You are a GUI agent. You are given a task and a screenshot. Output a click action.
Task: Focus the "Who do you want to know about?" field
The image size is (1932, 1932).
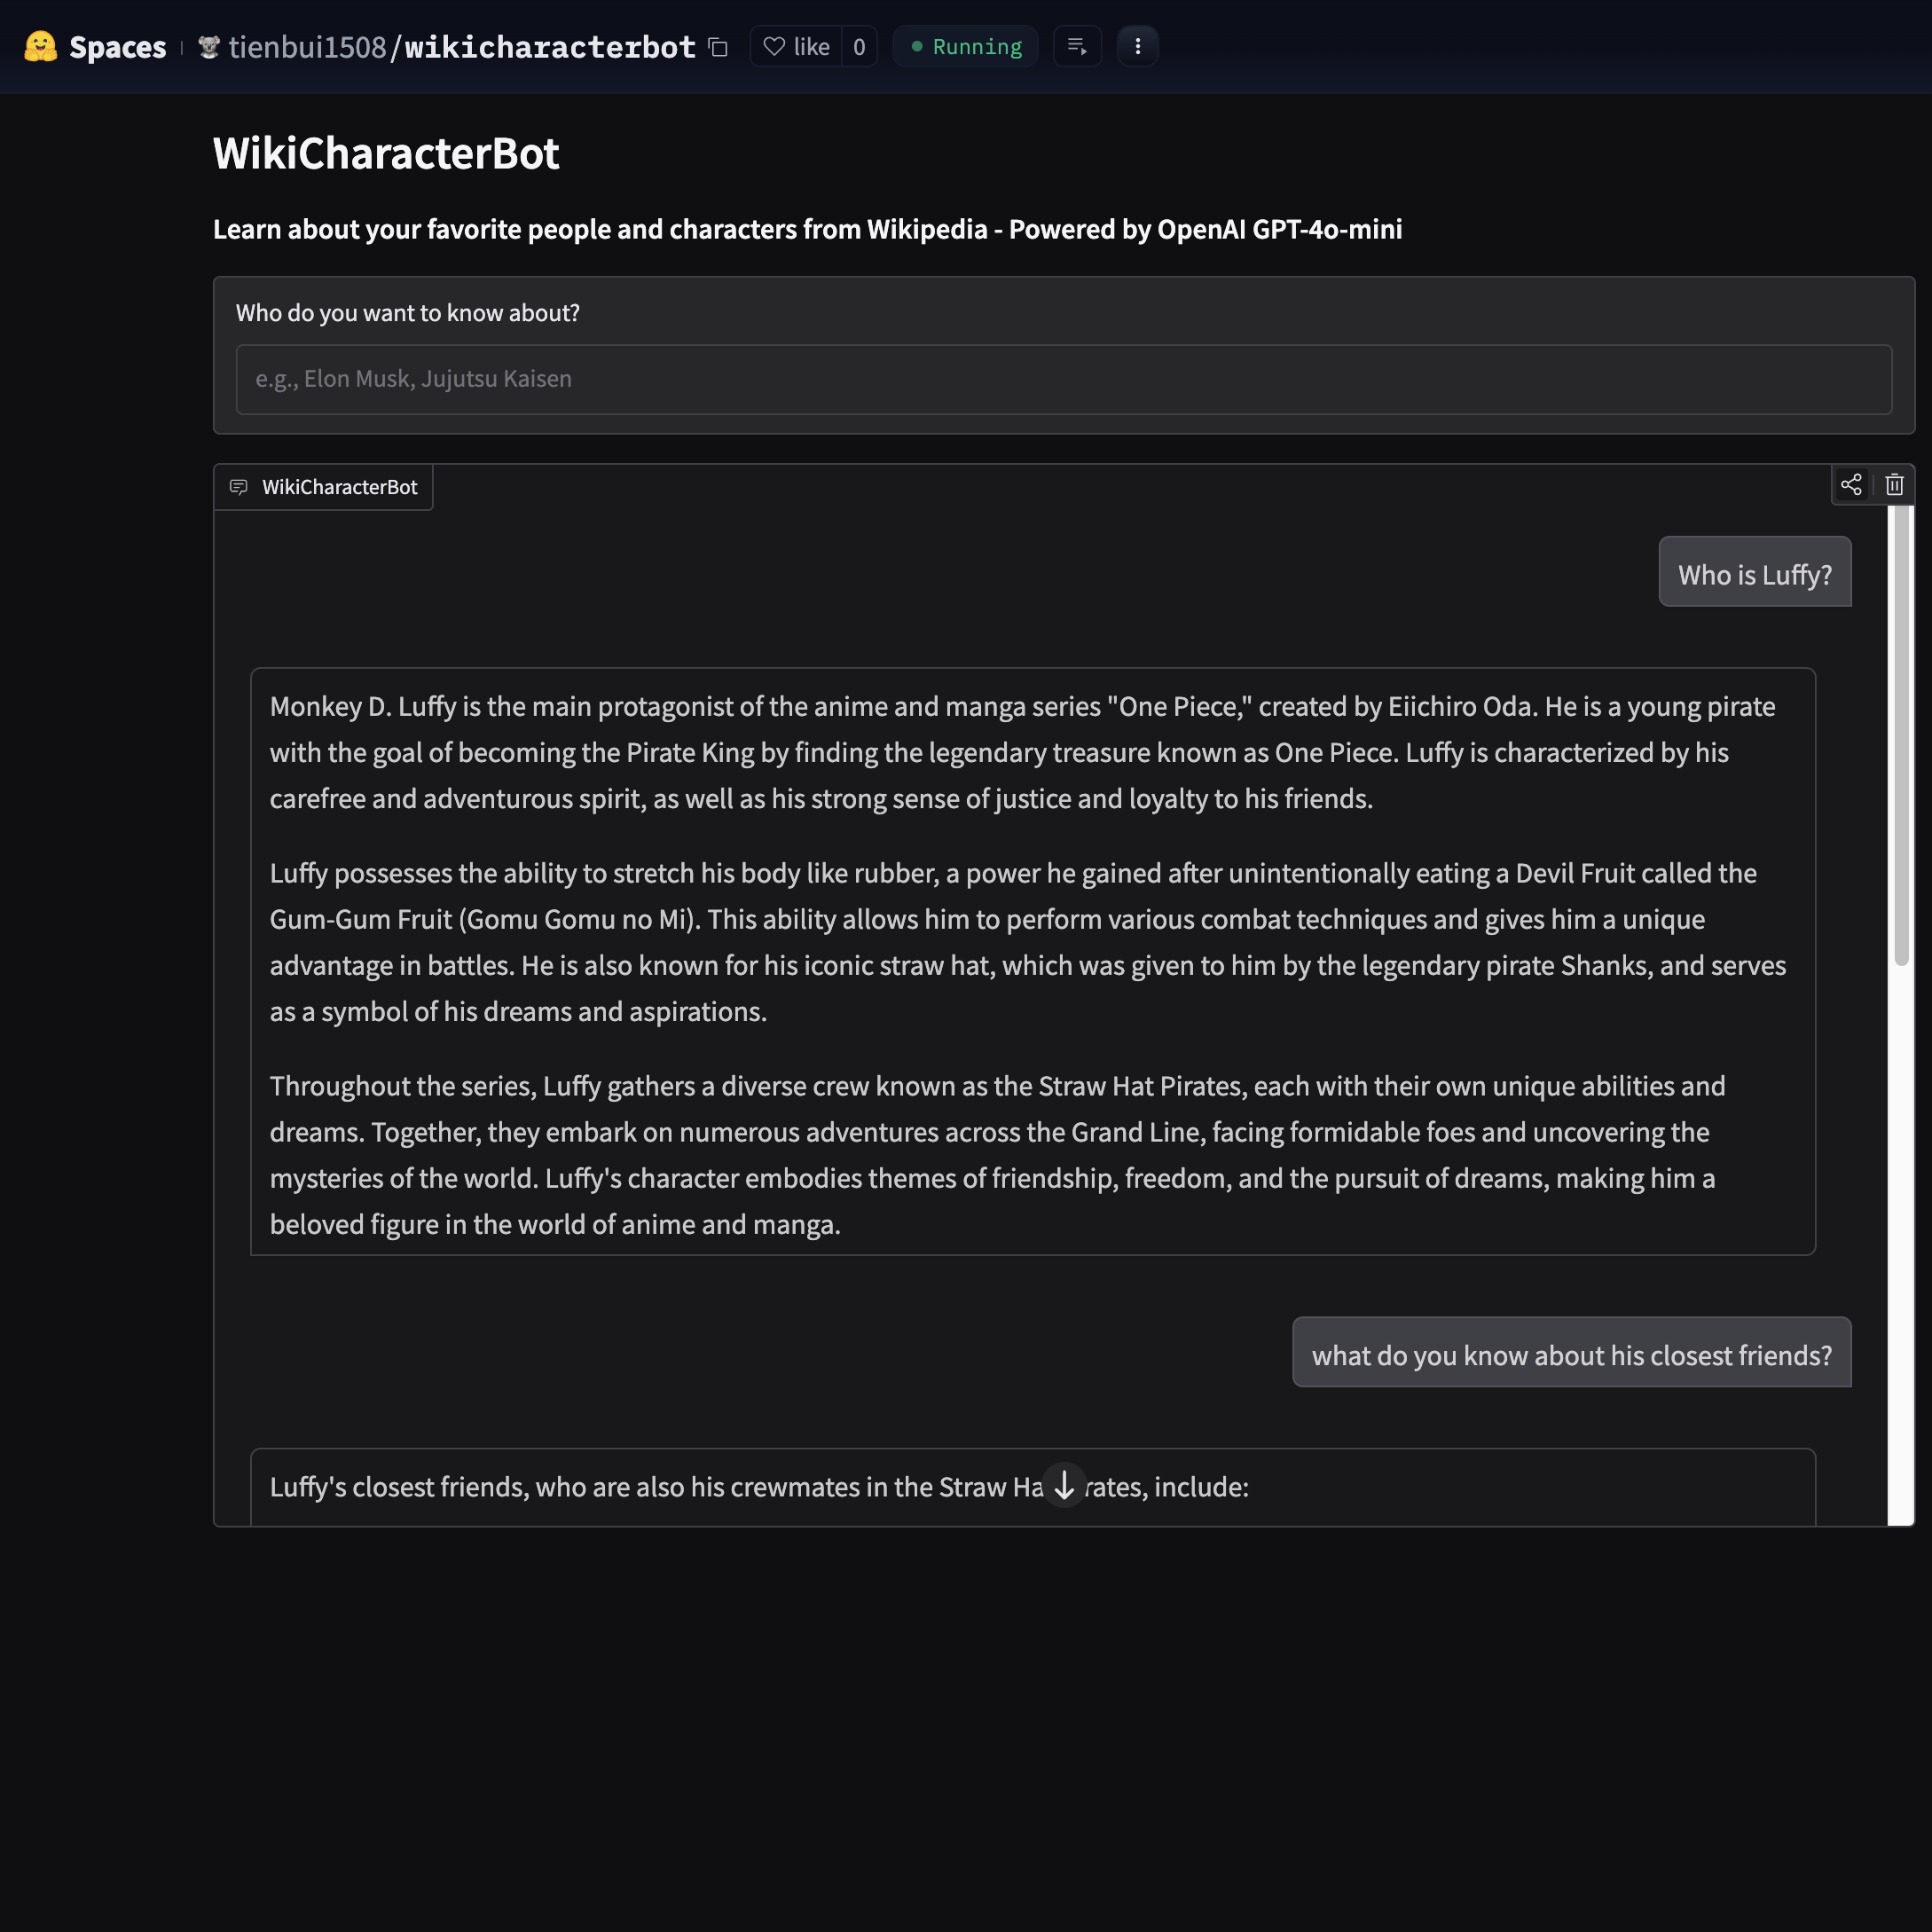pos(1063,379)
